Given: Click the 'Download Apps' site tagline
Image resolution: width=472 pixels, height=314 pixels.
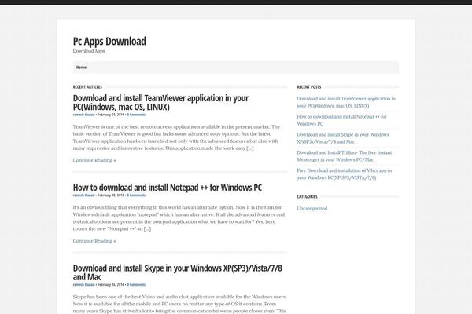Looking at the screenshot, I should click(x=89, y=51).
